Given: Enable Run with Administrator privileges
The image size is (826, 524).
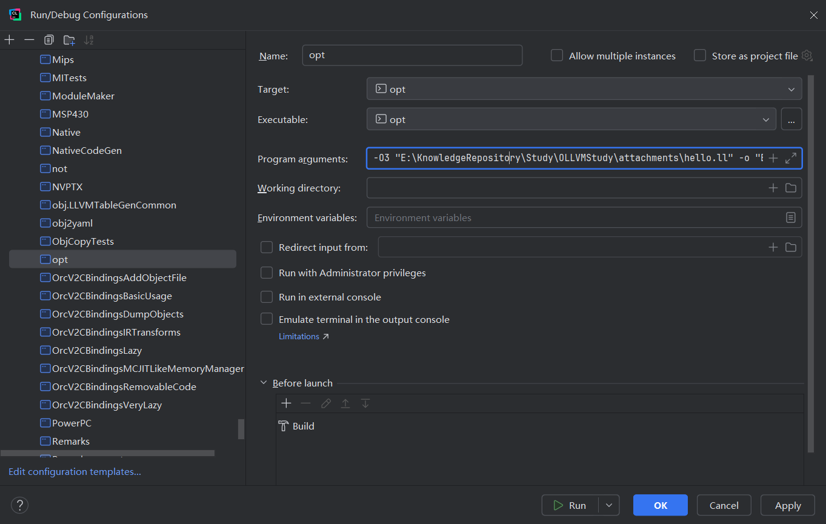Looking at the screenshot, I should pyautogui.click(x=267, y=273).
